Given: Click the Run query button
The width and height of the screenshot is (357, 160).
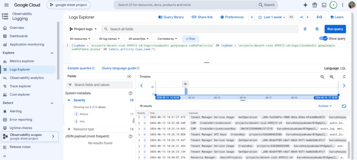Looking at the screenshot, I should click(335, 29).
